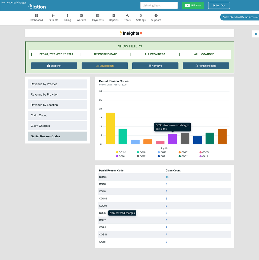Open the CO132 claim count link 18
Screen dimensions: 259x260
167,177
